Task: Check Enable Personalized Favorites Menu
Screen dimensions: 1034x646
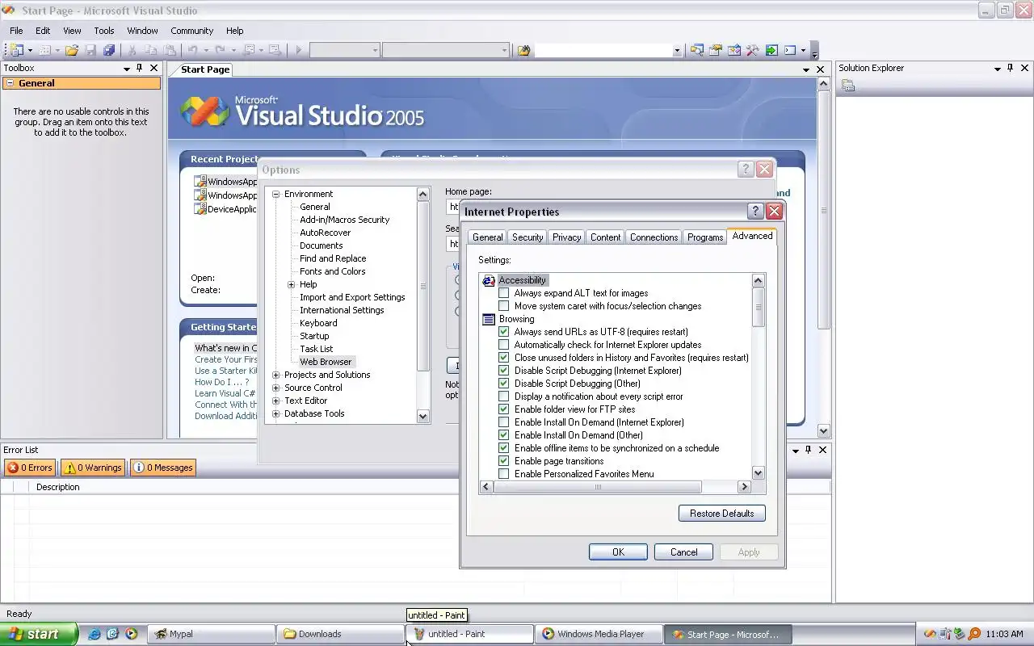Action: coord(504,474)
